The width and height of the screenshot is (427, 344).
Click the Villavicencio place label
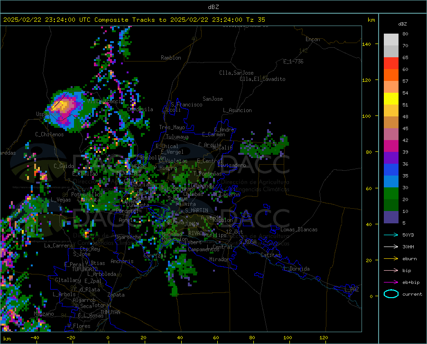click(x=105, y=101)
